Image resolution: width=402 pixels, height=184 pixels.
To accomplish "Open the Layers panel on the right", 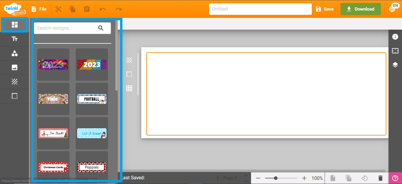I will (395, 65).
